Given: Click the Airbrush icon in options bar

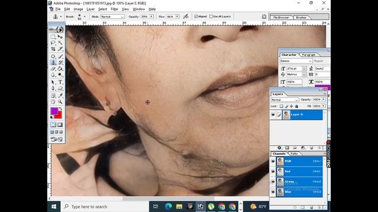Looking at the screenshot, I should tap(186, 16).
